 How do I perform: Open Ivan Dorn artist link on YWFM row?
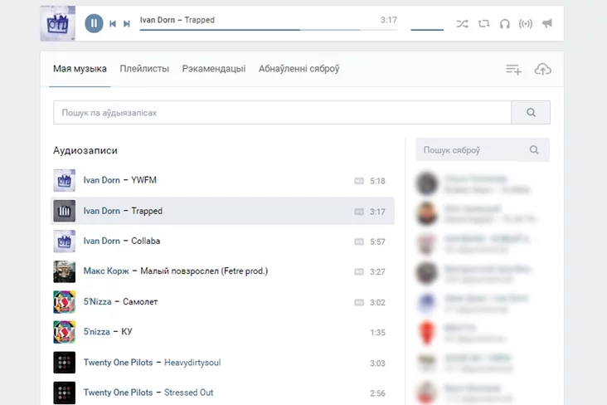pyautogui.click(x=101, y=180)
